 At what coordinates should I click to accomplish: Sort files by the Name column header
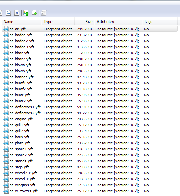pyautogui.click(x=22, y=22)
